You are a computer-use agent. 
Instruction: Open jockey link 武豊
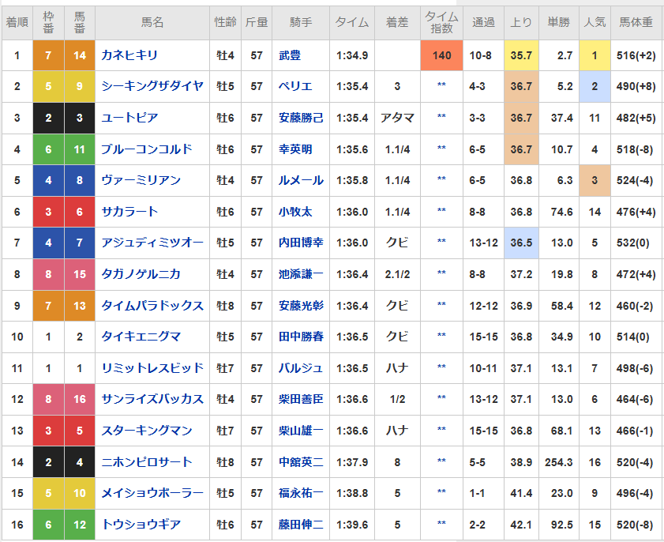(290, 55)
